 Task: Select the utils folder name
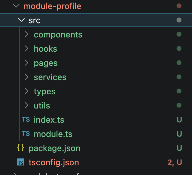tap(42, 106)
